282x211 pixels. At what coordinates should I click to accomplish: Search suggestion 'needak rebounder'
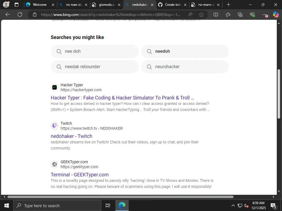[x=95, y=67]
